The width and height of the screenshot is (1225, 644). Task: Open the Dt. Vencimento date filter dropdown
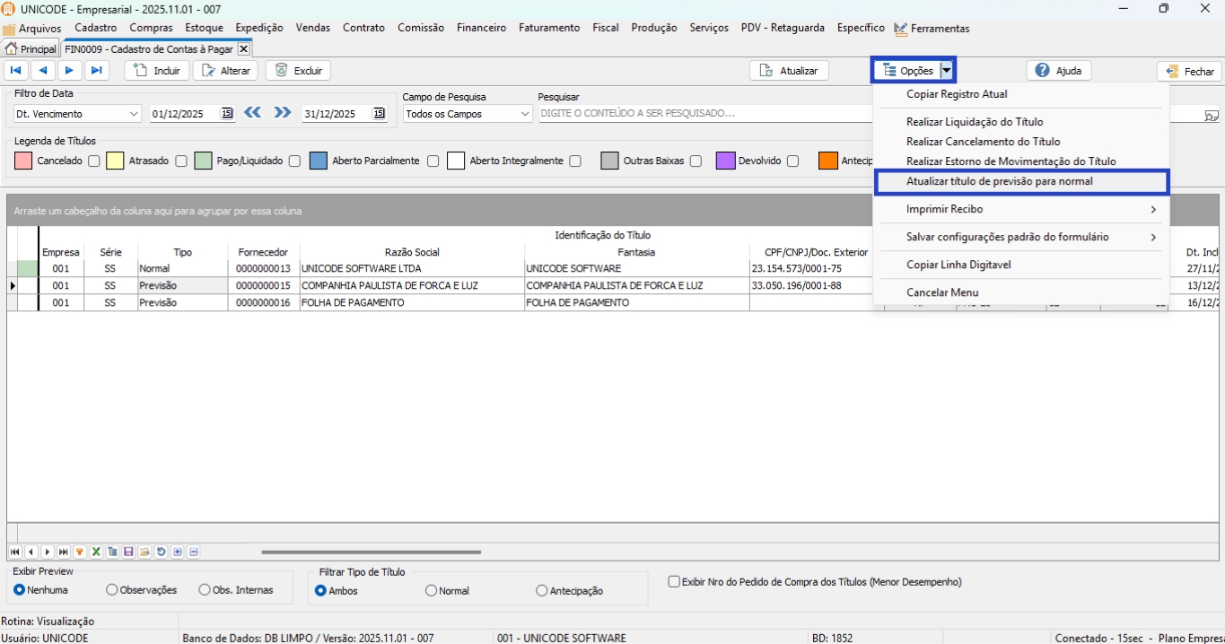click(134, 114)
